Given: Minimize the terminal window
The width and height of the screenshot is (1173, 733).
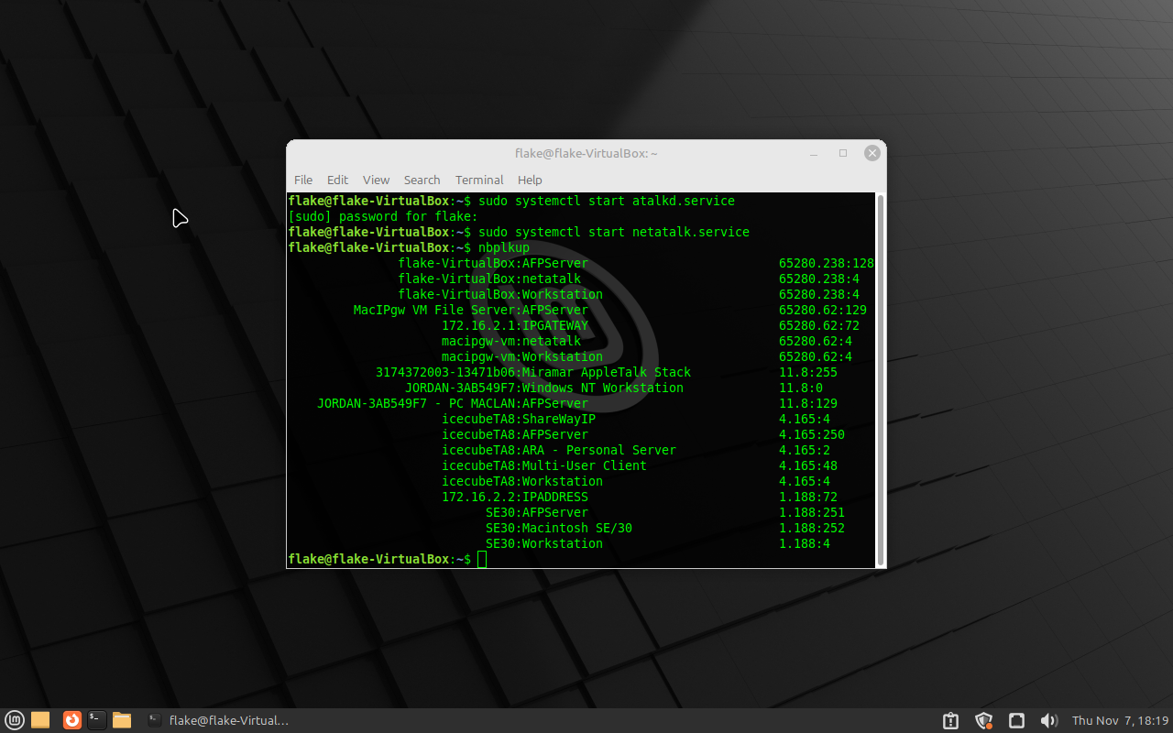Looking at the screenshot, I should click(x=816, y=153).
